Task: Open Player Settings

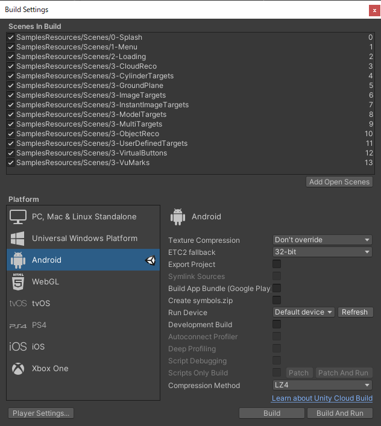Action: [x=41, y=413]
